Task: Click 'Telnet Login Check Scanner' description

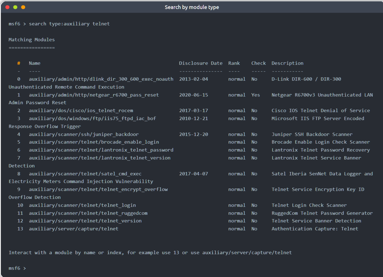Action: coord(309,205)
